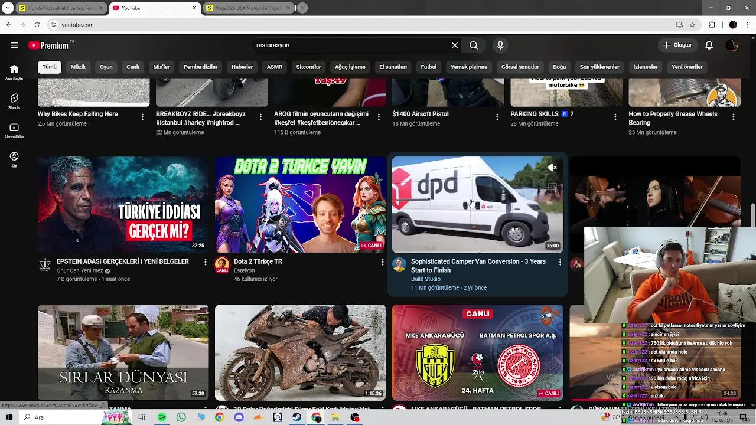Open the browser extensions puzzle icon
756x425 pixels.
point(712,25)
